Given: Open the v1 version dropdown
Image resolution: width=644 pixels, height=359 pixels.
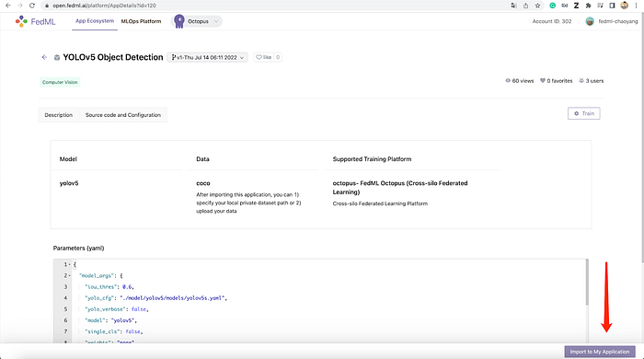Looking at the screenshot, I should point(207,57).
